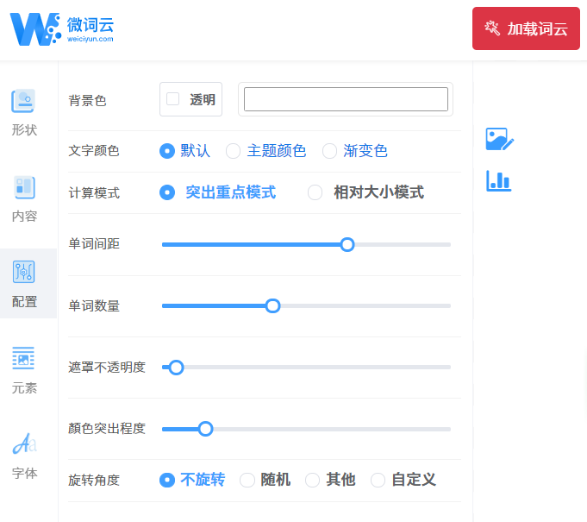Click the 旋转角度 label
This screenshot has width=587, height=522.
click(x=94, y=481)
